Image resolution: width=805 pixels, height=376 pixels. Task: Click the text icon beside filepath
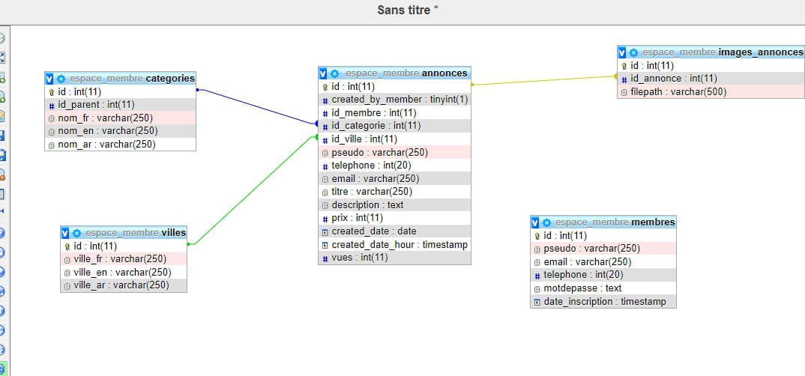point(624,92)
